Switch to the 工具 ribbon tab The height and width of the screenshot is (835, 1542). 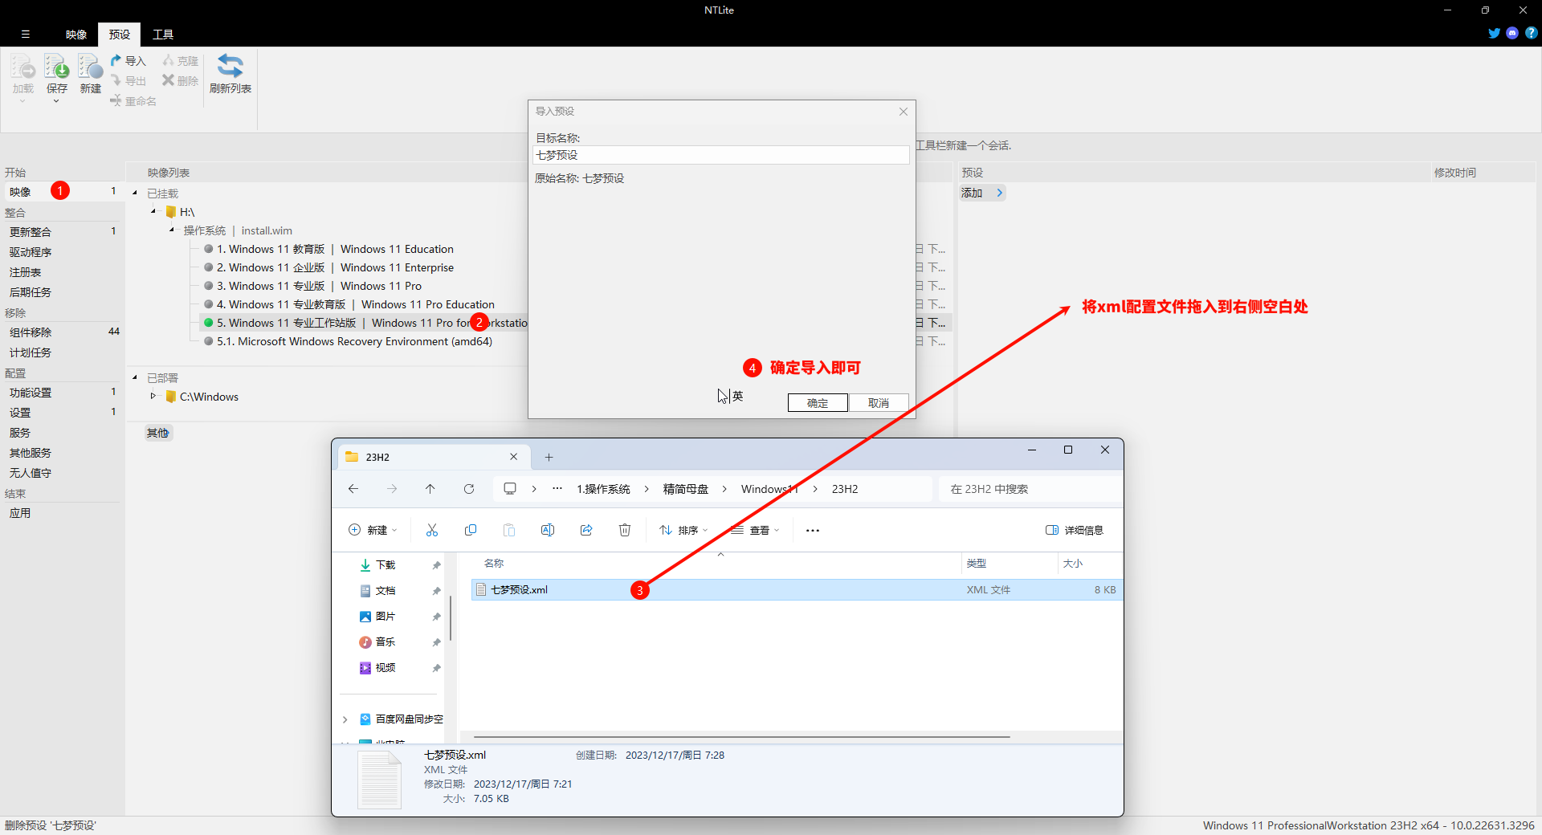[163, 35]
